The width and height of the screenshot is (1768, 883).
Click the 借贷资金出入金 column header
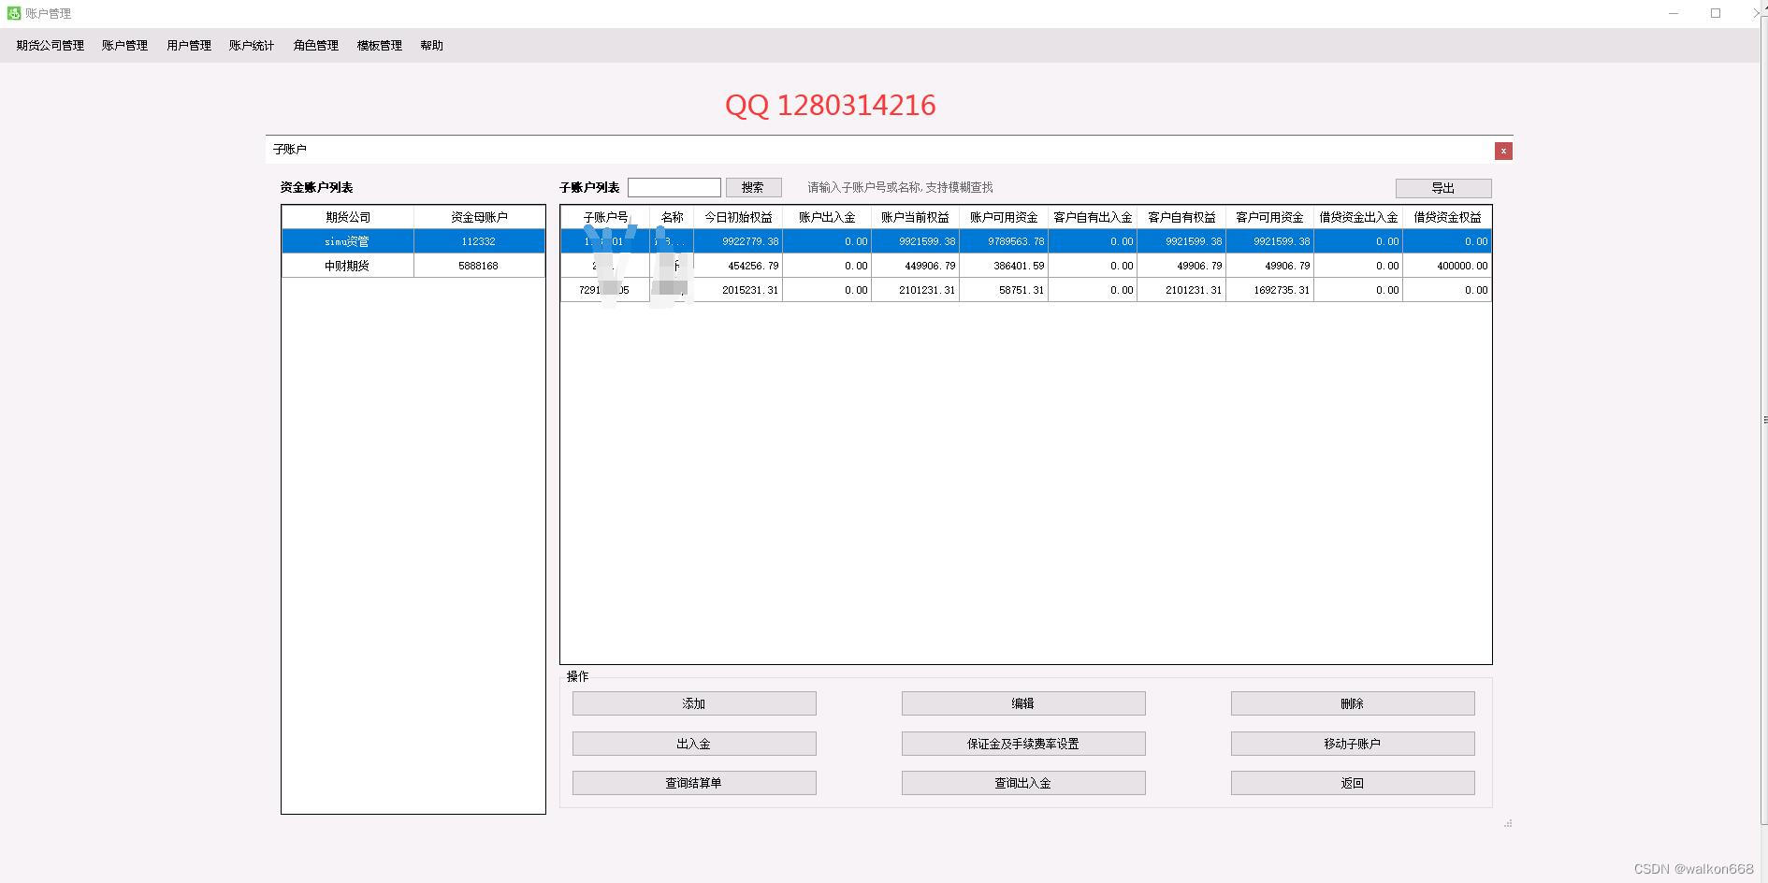1358,217
